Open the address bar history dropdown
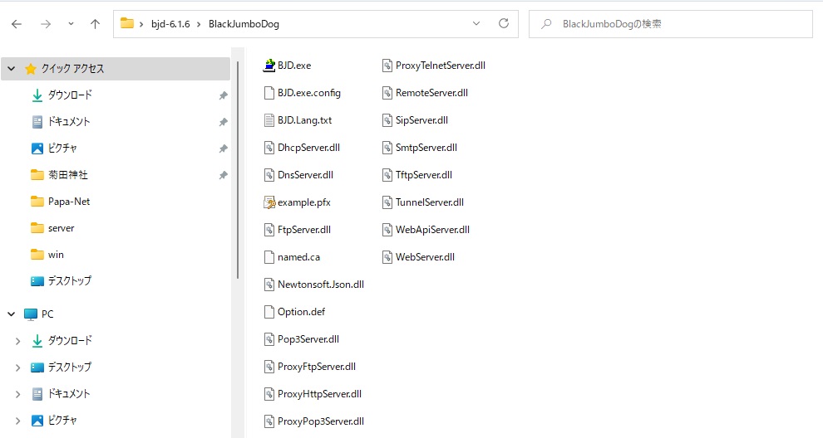823x438 pixels. pos(476,23)
